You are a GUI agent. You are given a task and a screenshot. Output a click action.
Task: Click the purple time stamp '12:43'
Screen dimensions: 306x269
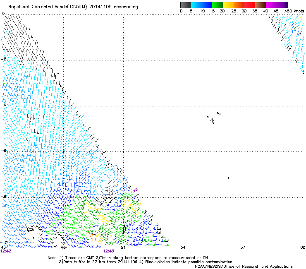pos(108,251)
